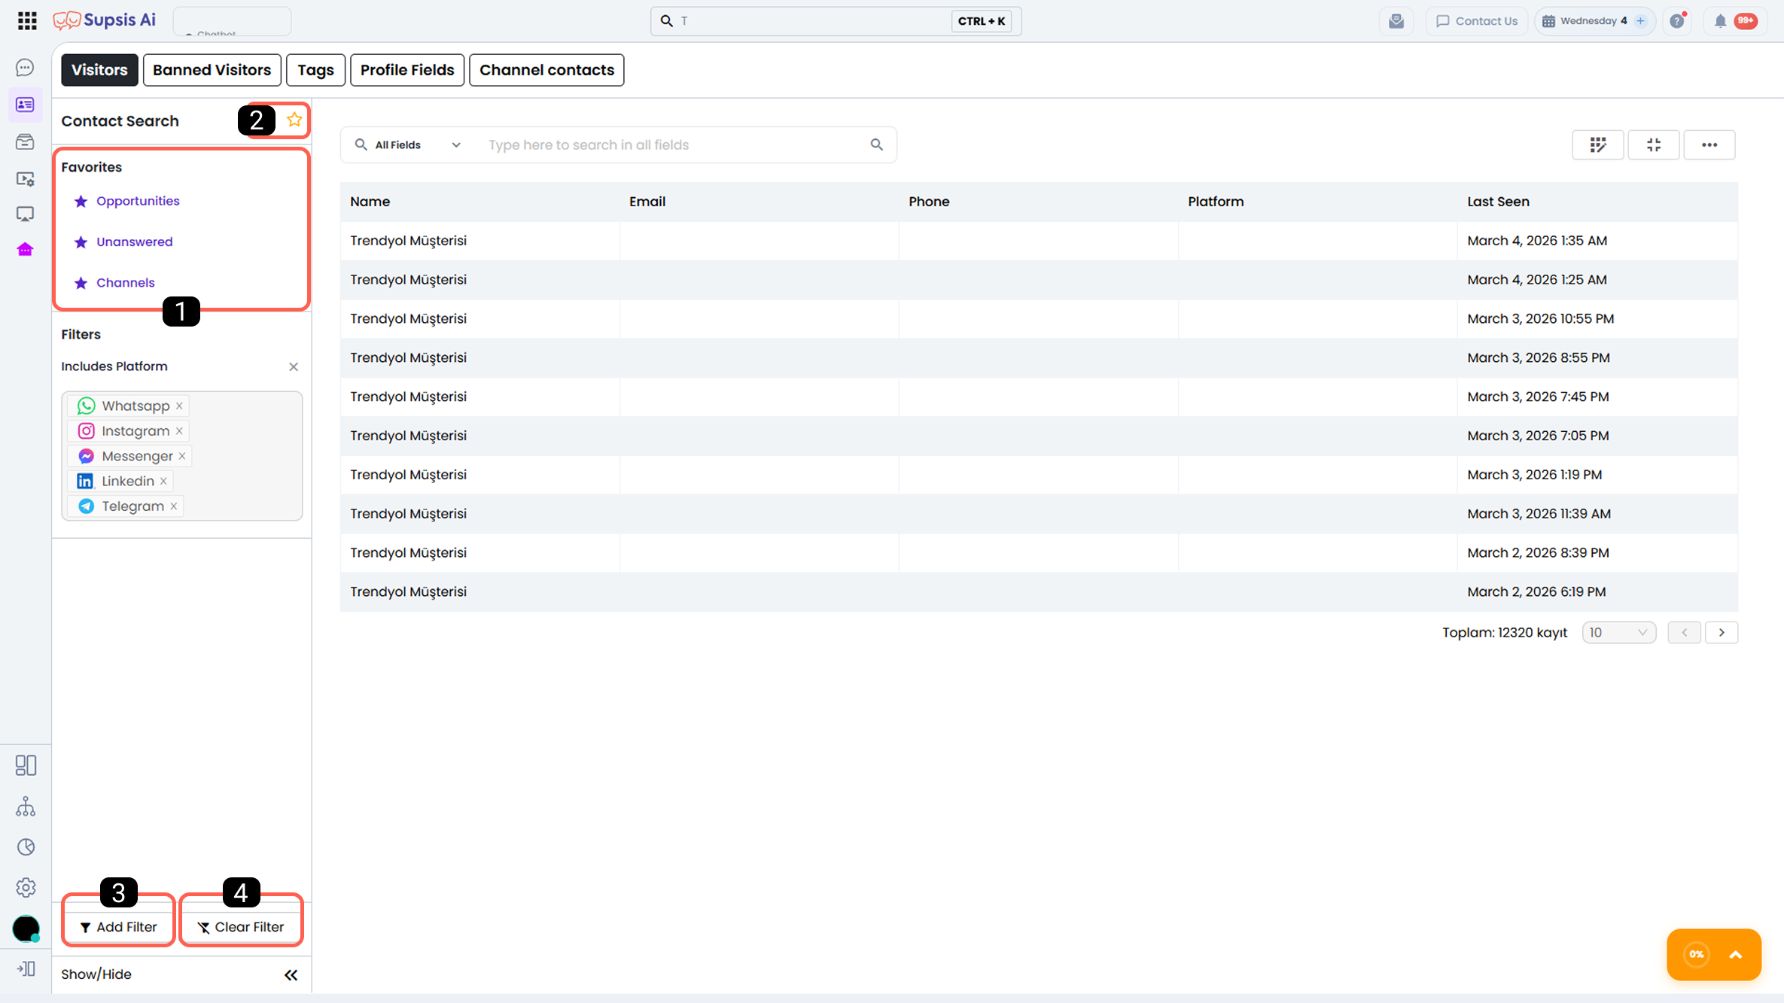Click the edit columns grid icon

(1597, 144)
